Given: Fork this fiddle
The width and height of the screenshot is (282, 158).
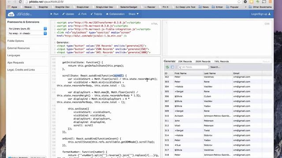Looking at the screenshot, I should 82,14.
